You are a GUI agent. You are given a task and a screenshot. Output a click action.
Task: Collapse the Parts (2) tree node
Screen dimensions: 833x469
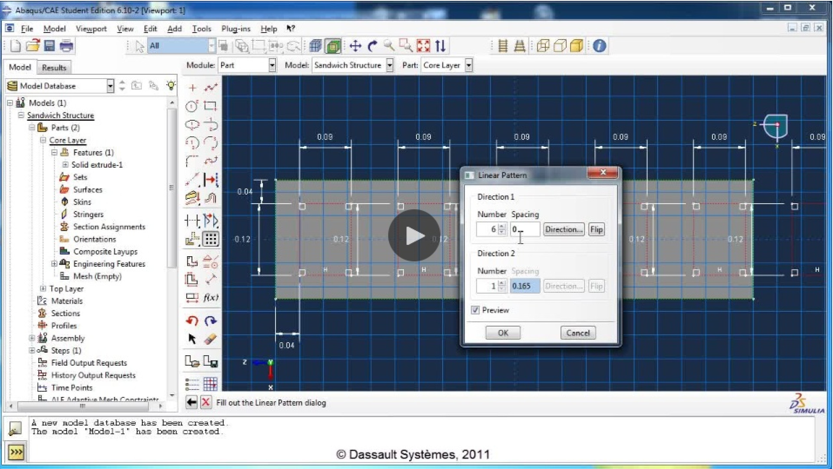tap(32, 128)
